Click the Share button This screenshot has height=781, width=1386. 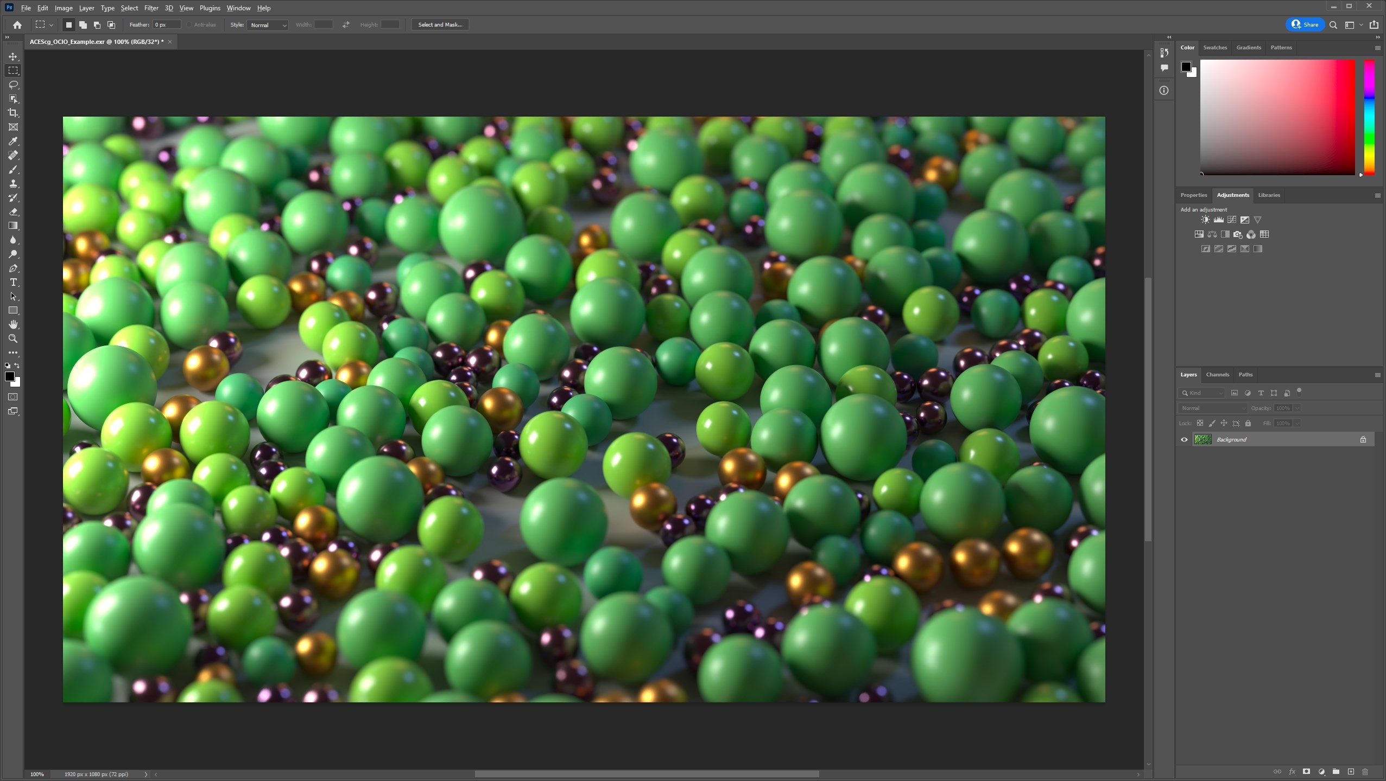click(1305, 25)
